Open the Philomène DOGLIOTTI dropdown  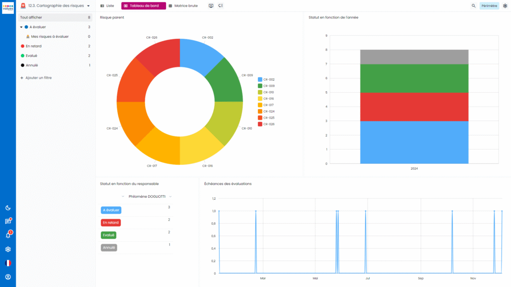(x=170, y=197)
